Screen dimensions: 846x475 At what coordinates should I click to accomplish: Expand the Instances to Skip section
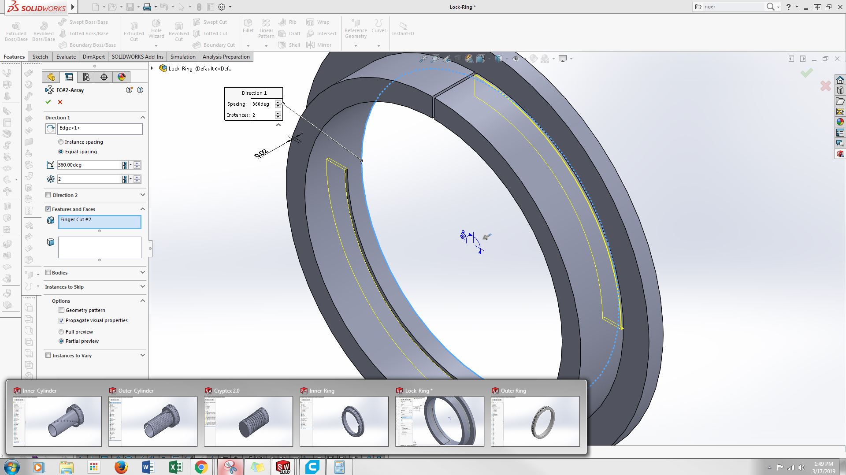tap(142, 286)
